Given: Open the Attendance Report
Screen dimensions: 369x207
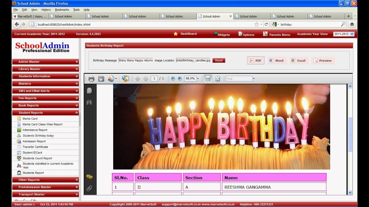Looking at the screenshot, I should (35, 130).
